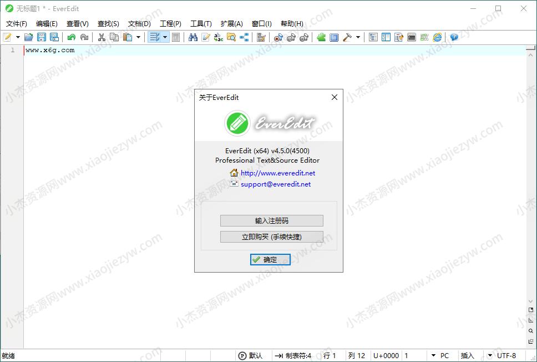The image size is (537, 362).
Task: Open the 帮助(H) menu
Action: tap(292, 24)
